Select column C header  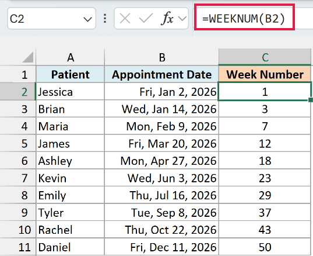pyautogui.click(x=265, y=57)
